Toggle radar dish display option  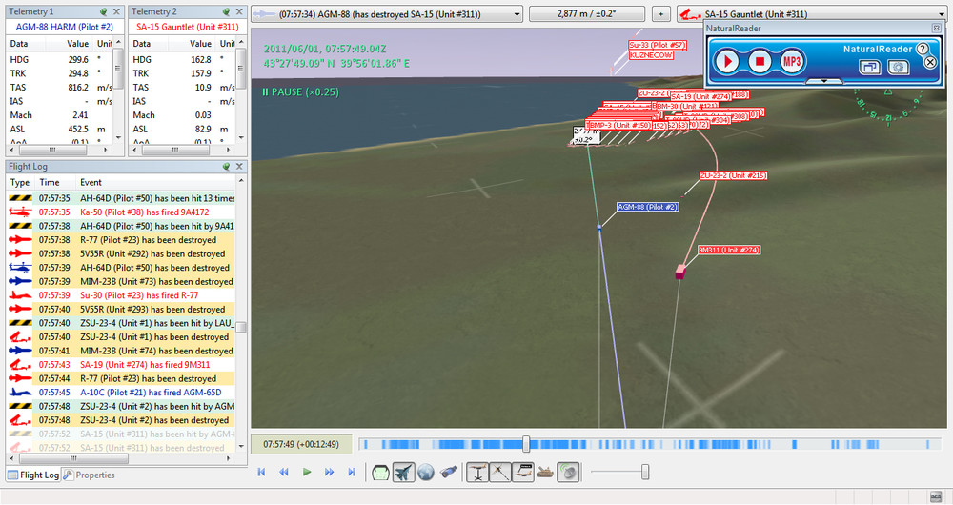click(568, 473)
